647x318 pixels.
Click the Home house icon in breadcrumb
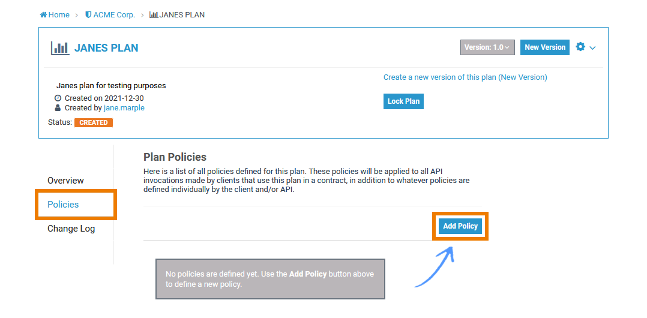[x=44, y=15]
